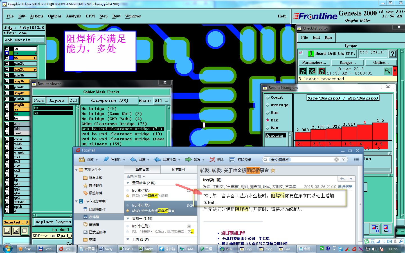Click the volume speaker tray icon

pyautogui.click(x=374, y=249)
